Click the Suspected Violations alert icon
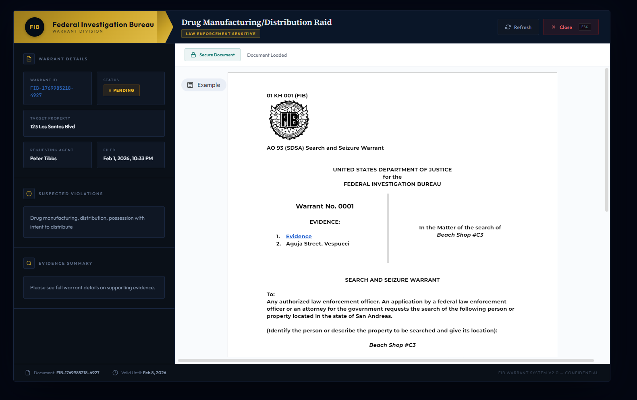637x400 pixels. tap(29, 194)
